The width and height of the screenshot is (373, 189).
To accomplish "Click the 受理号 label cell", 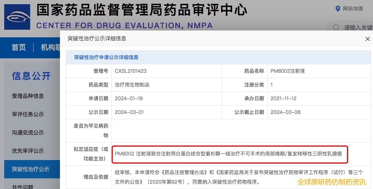I will tap(89, 71).
